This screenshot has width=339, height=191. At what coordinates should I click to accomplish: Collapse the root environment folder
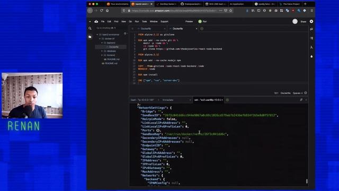(97, 34)
